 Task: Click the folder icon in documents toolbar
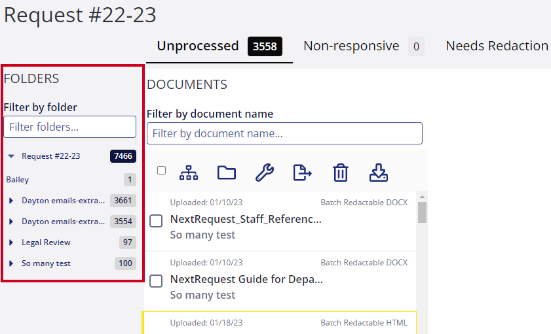pyautogui.click(x=227, y=173)
